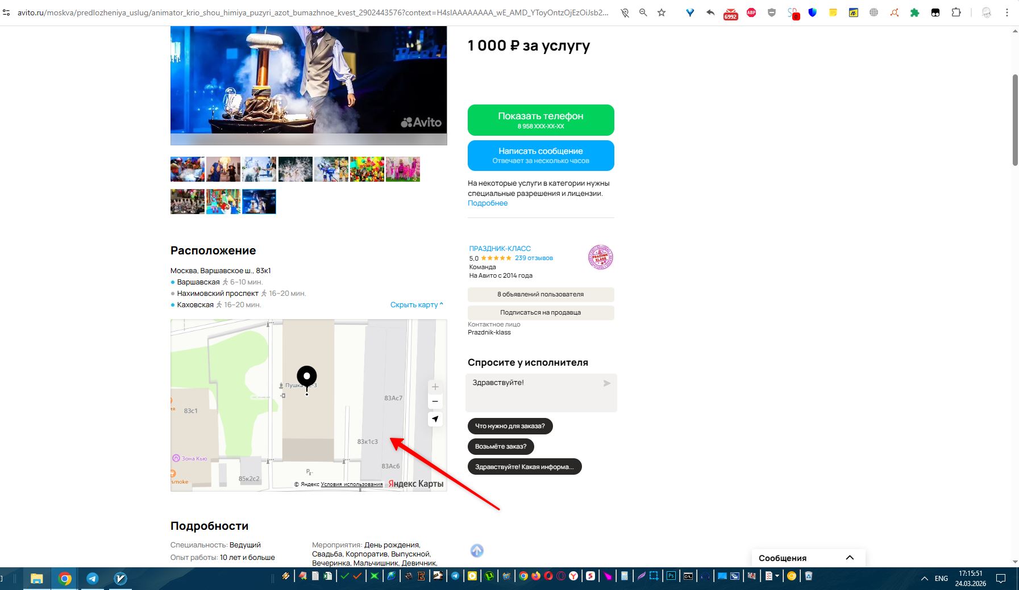The width and height of the screenshot is (1019, 590).
Task: Click the Каховская metro station text
Action: (196, 305)
